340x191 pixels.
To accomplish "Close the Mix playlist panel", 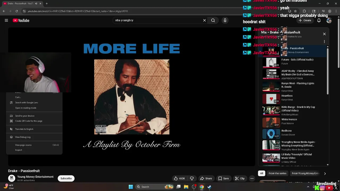I will (x=324, y=34).
